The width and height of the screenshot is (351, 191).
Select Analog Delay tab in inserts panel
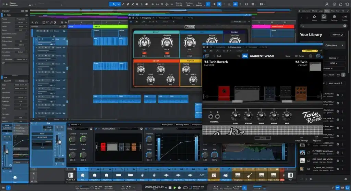point(167,125)
